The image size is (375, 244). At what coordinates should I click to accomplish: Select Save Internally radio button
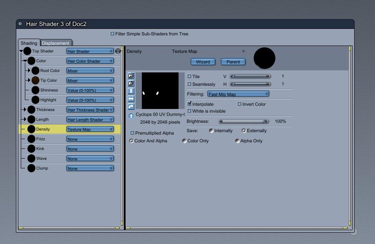(211, 131)
